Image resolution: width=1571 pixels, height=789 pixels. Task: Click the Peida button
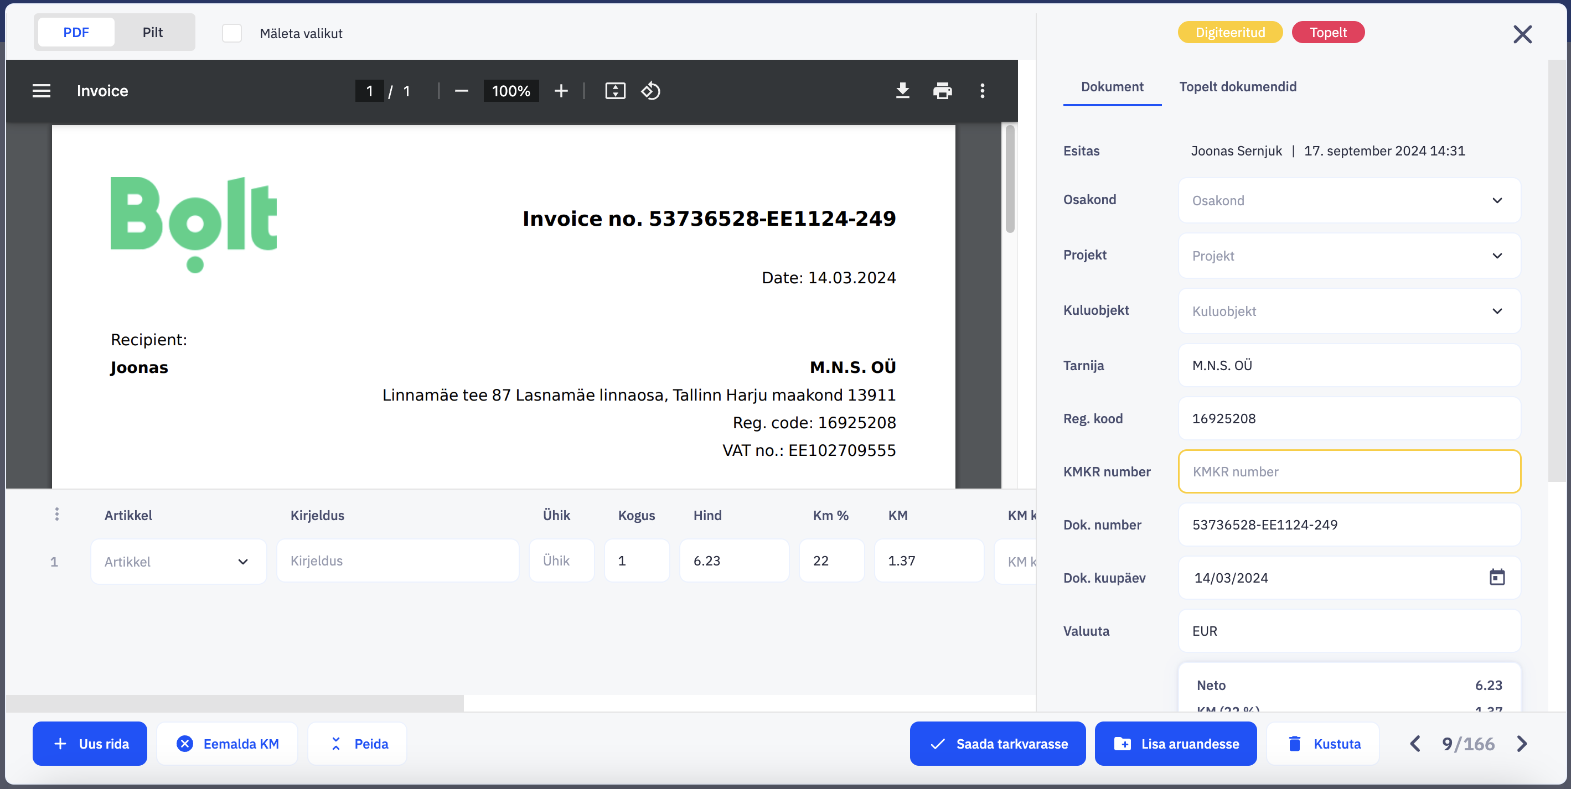(x=358, y=743)
